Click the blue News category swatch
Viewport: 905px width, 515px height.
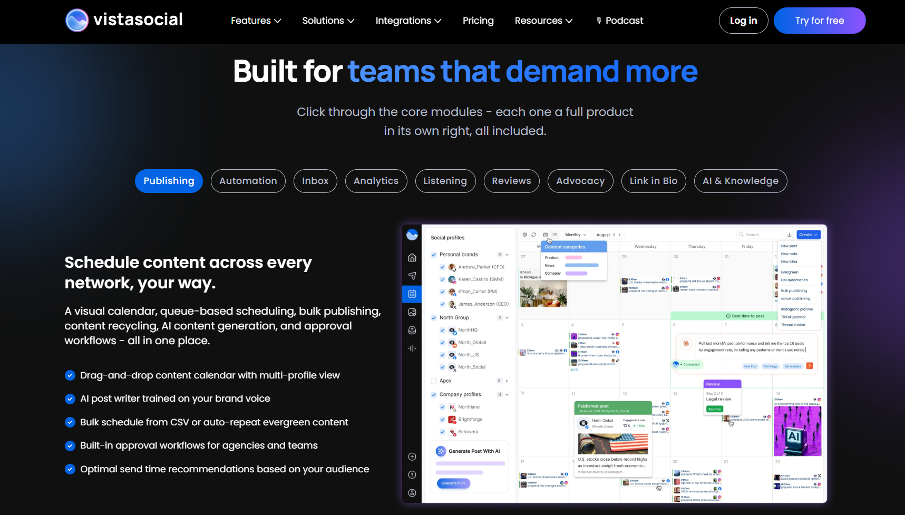582,265
